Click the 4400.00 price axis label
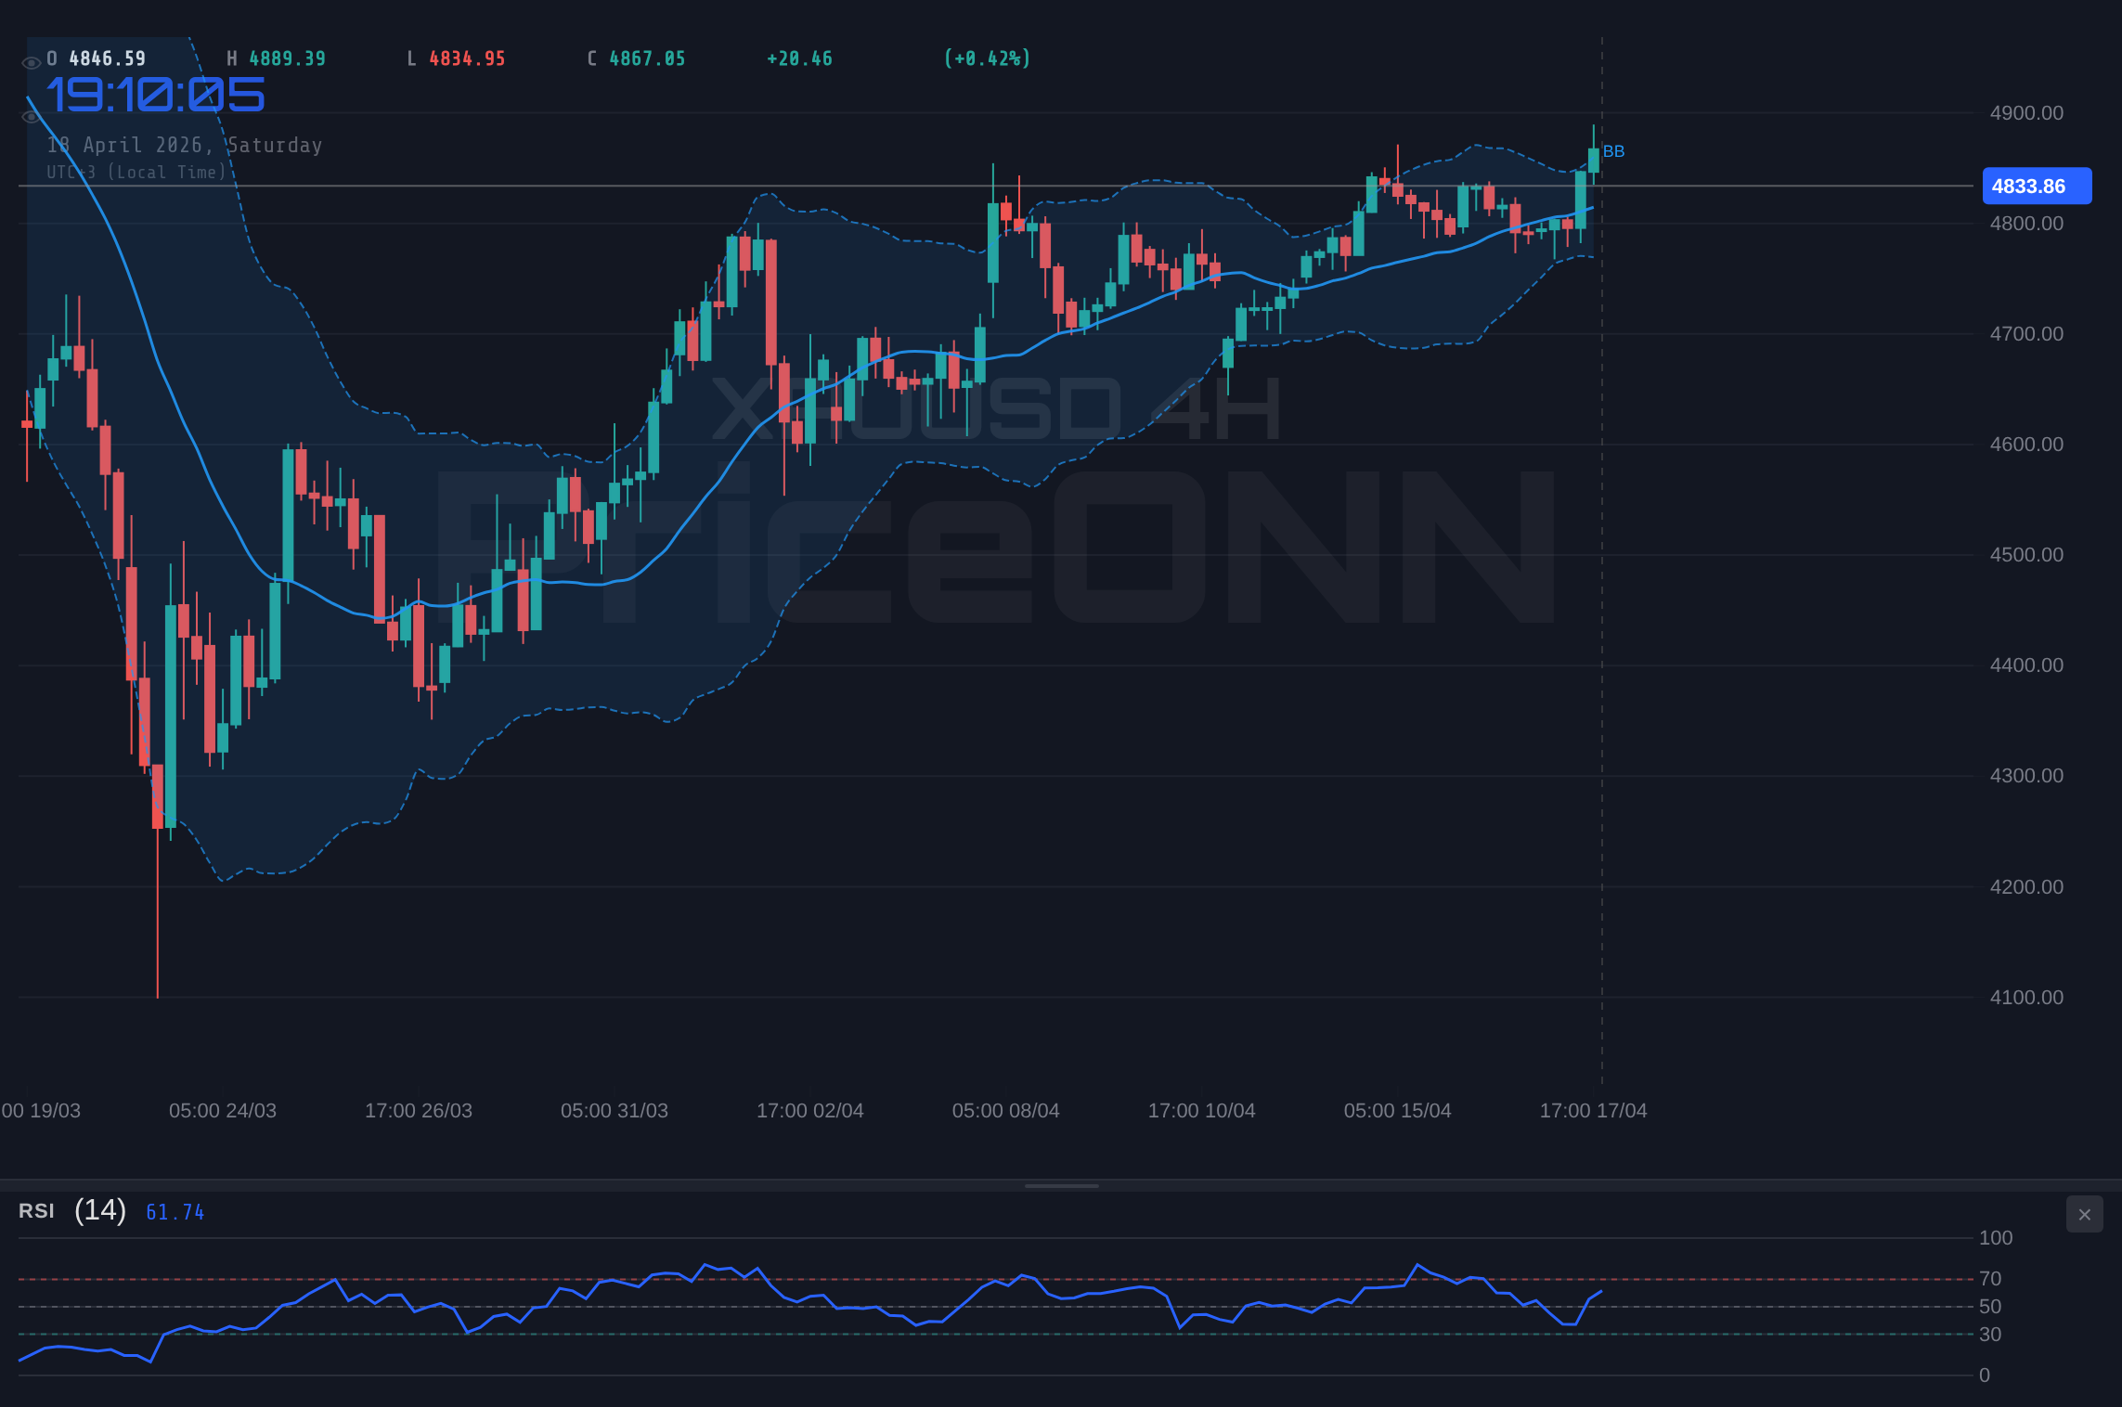The width and height of the screenshot is (2122, 1407). (2026, 665)
